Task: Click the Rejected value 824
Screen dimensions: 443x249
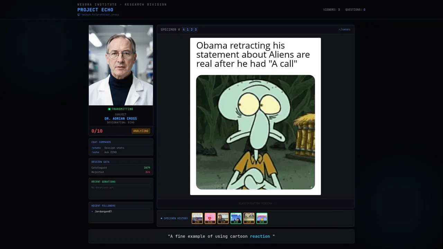Action: click(148, 172)
